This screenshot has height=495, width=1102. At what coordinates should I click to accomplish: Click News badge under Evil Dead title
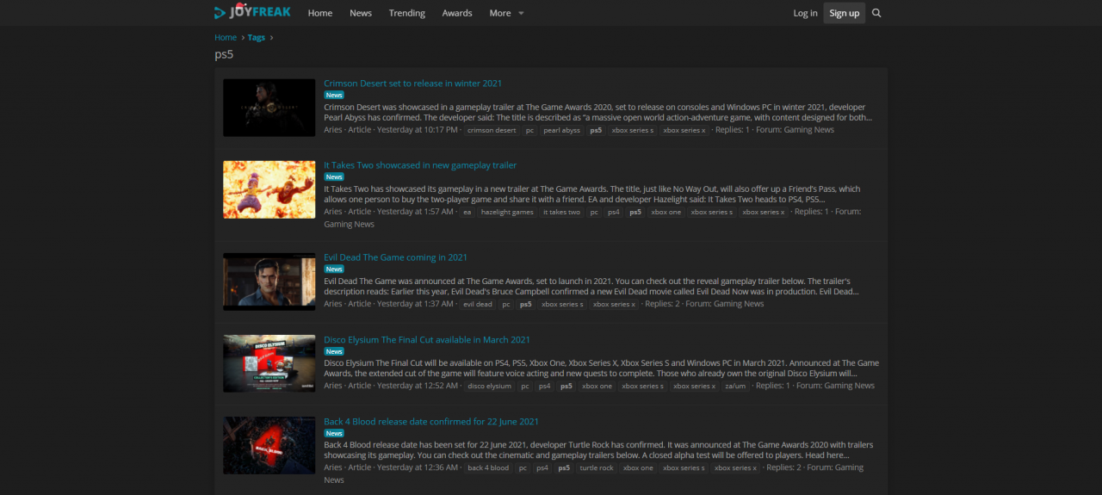pyautogui.click(x=334, y=269)
